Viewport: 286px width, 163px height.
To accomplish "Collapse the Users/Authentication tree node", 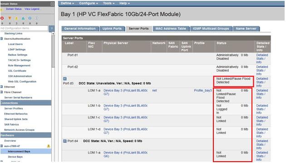I will [2, 39].
